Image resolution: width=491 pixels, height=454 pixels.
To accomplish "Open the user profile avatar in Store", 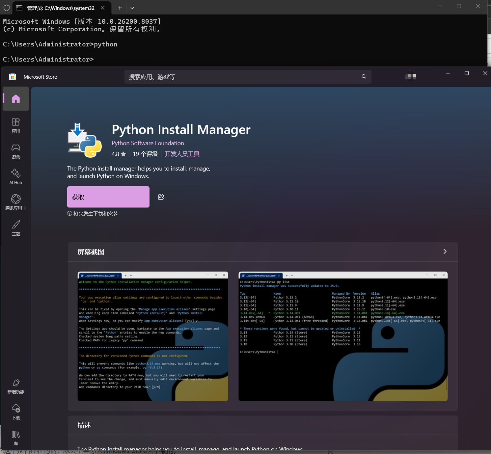I will point(411,76).
